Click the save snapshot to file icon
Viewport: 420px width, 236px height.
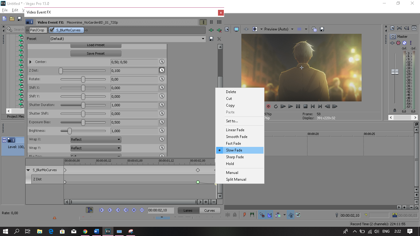[x=322, y=29]
